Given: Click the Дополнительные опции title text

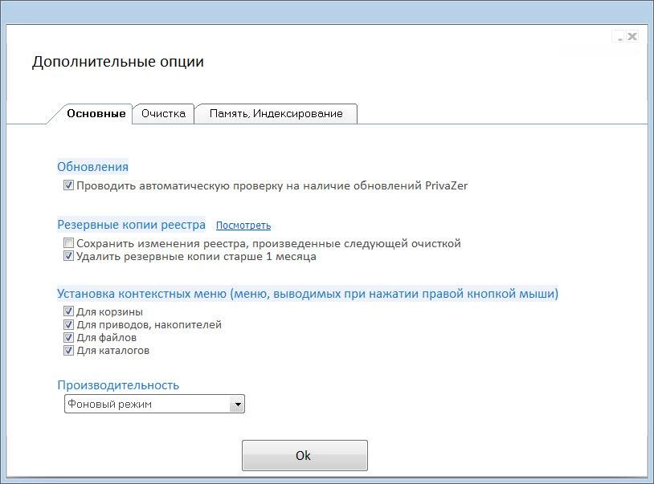Looking at the screenshot, I should [118, 62].
